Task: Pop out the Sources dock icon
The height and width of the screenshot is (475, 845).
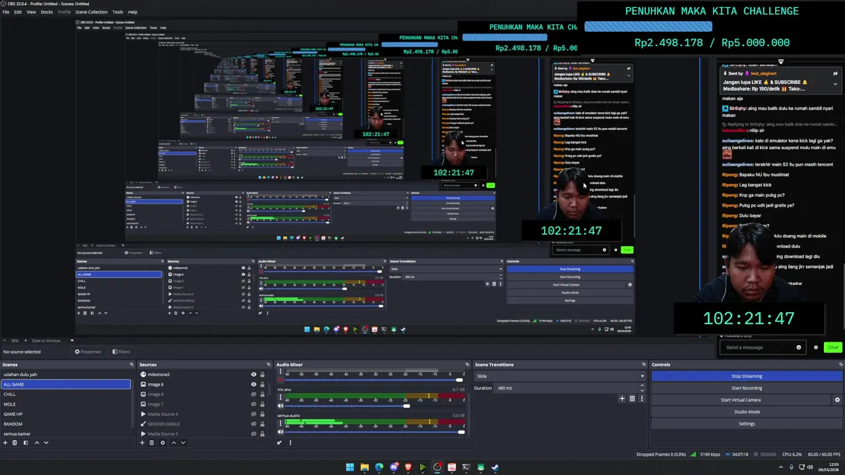Action: pyautogui.click(x=269, y=364)
